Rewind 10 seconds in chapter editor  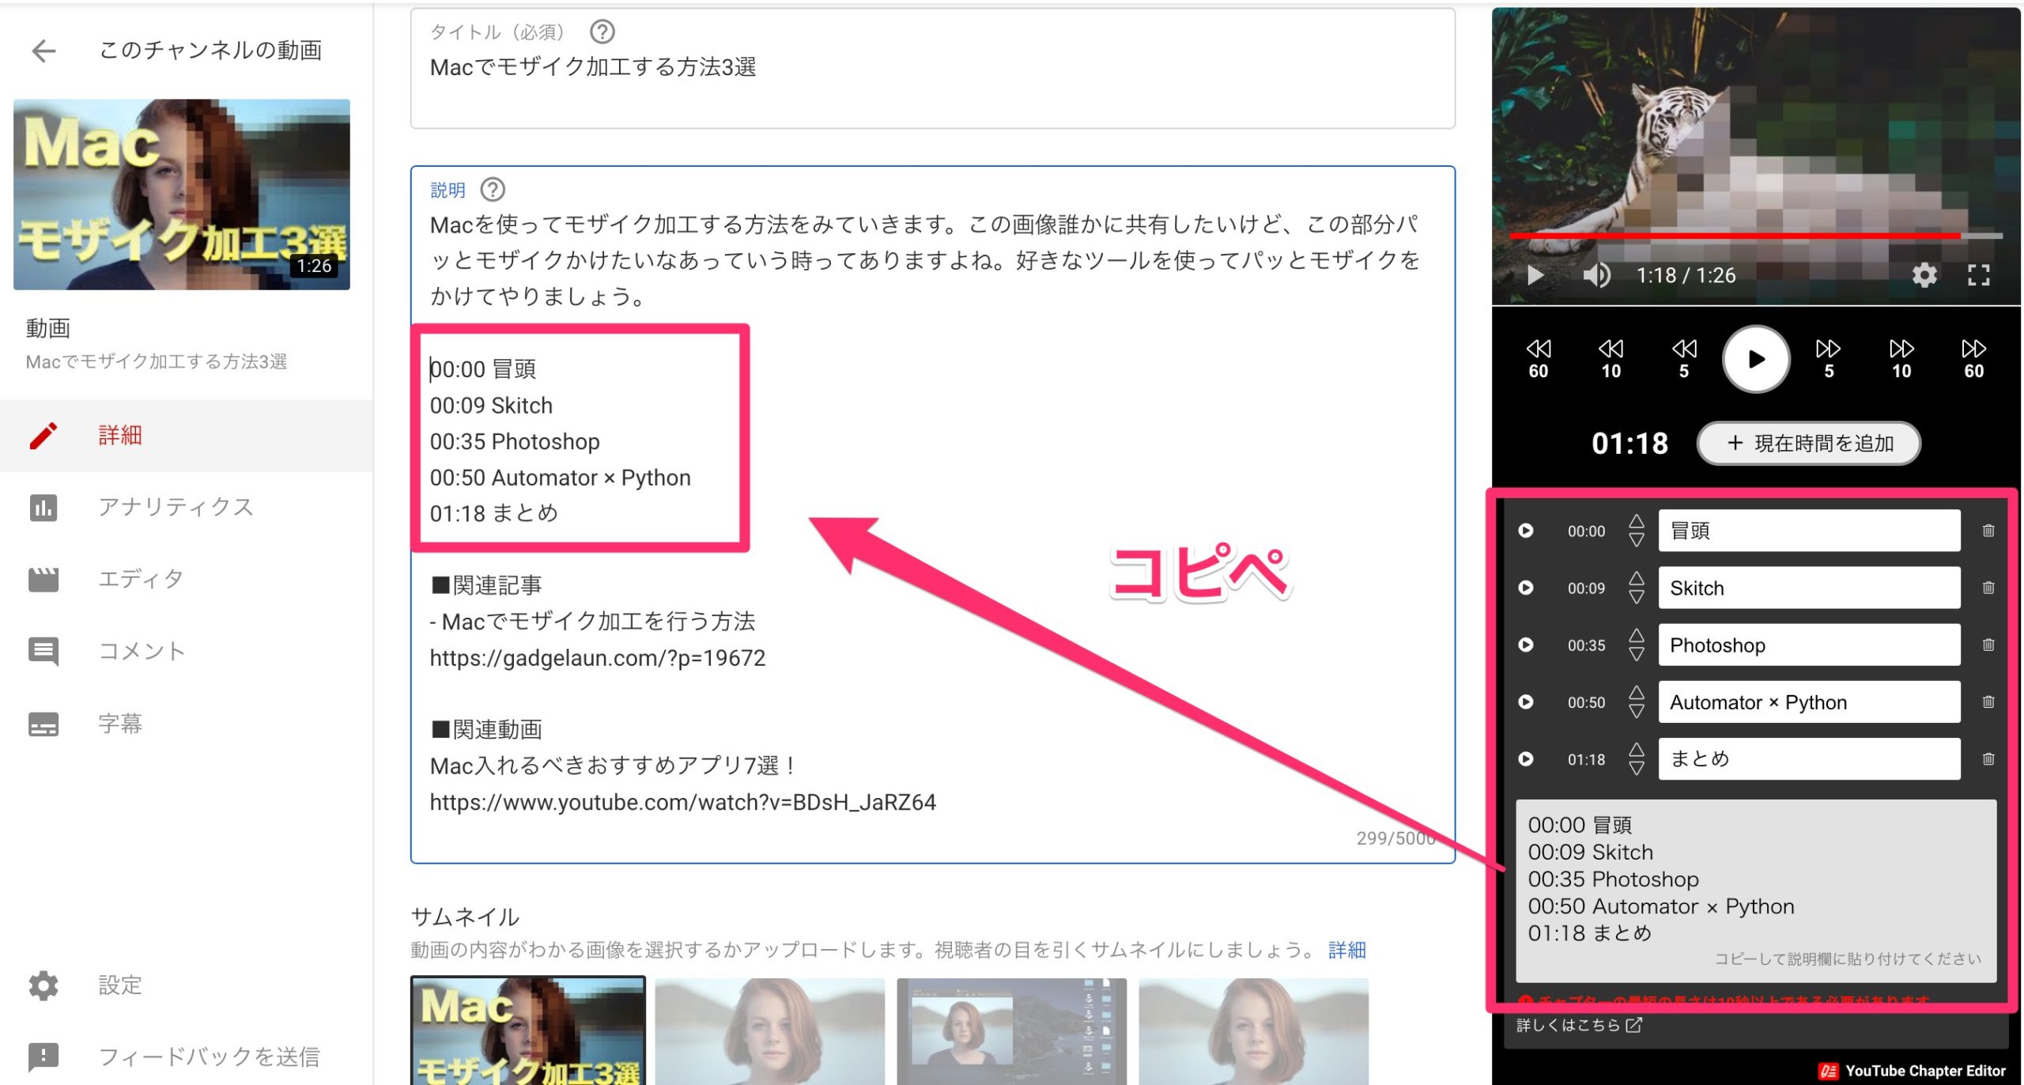tap(1611, 359)
